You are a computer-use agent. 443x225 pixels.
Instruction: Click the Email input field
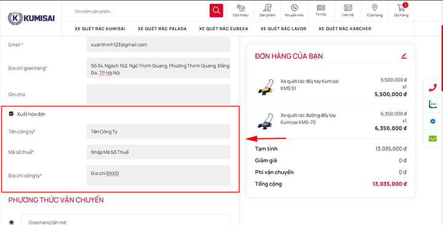pos(159,45)
